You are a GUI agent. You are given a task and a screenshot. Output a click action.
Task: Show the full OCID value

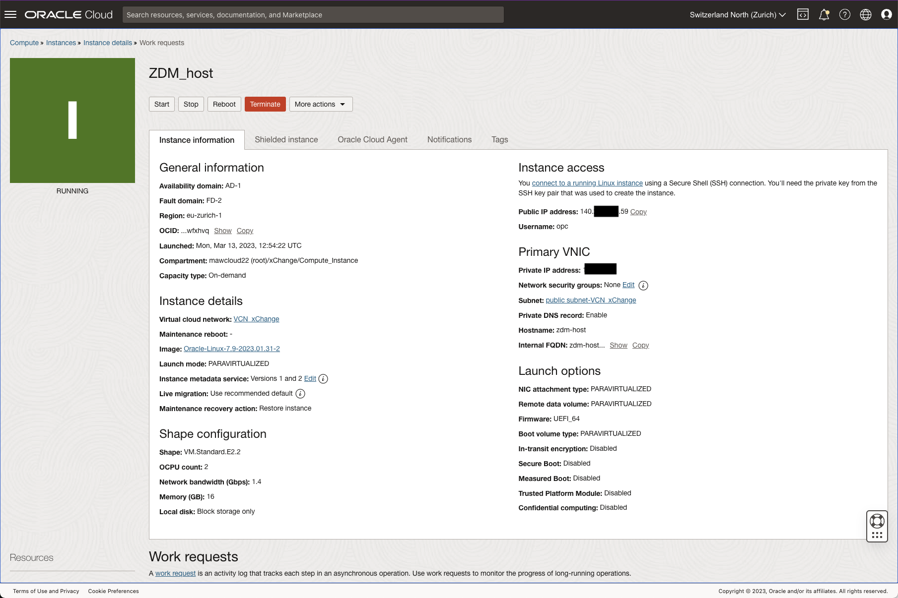222,231
